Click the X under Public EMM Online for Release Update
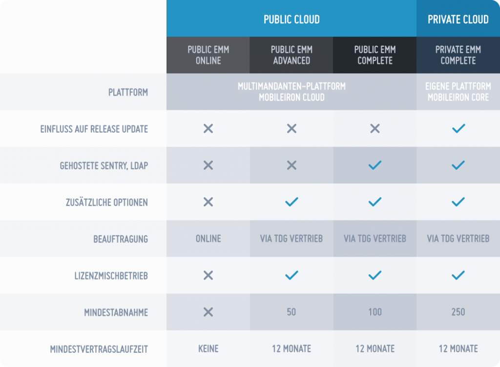This screenshot has height=367, width=500. (208, 129)
